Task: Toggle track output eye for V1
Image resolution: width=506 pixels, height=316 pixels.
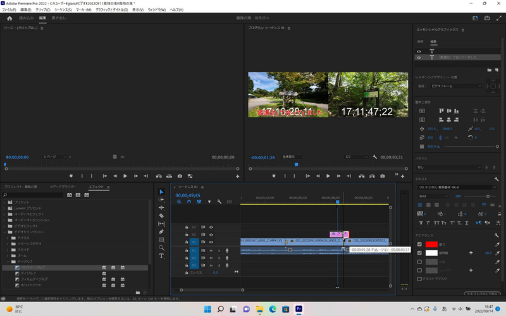Action: (x=211, y=242)
